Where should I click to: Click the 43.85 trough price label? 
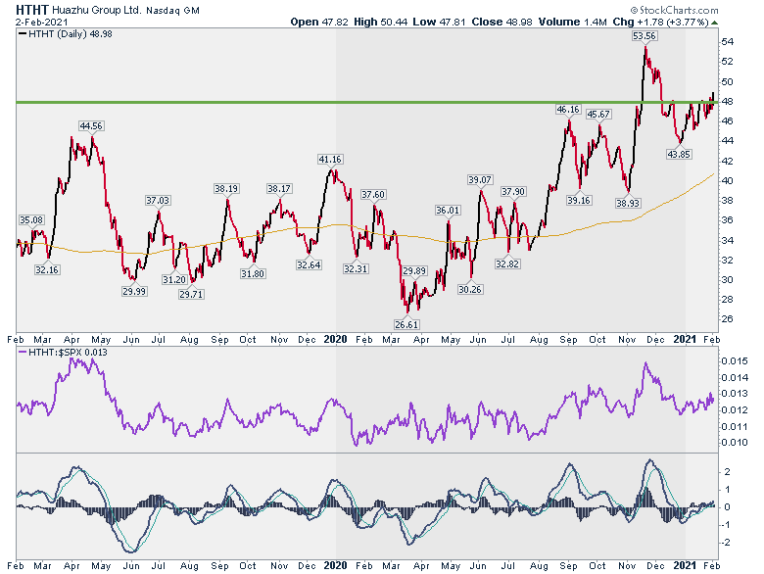(x=679, y=155)
